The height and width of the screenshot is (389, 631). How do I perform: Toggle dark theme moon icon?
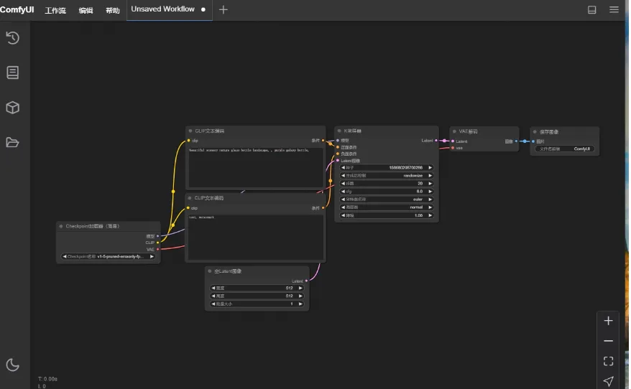coord(12,365)
